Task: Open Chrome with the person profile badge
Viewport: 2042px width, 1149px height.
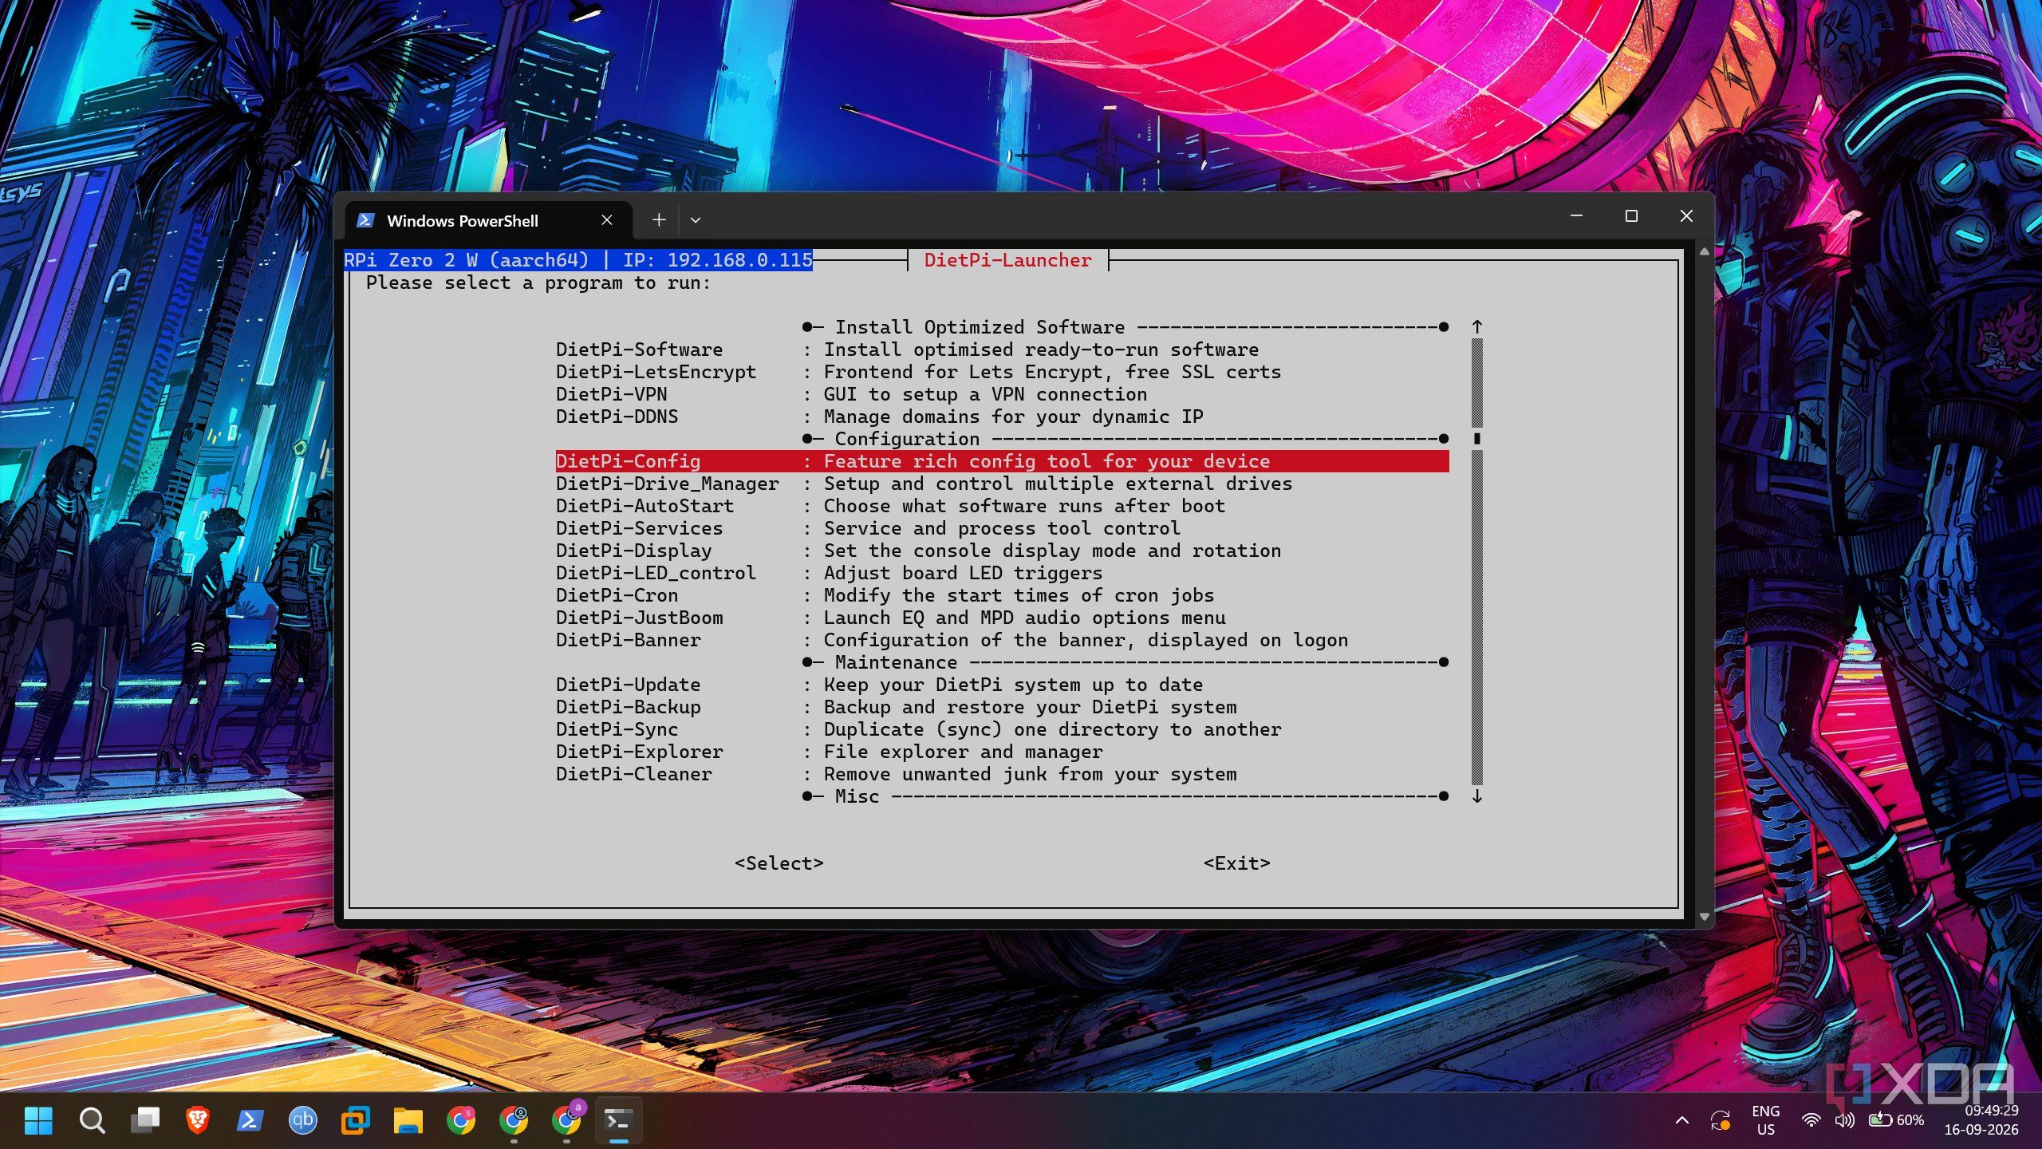Action: 514,1120
